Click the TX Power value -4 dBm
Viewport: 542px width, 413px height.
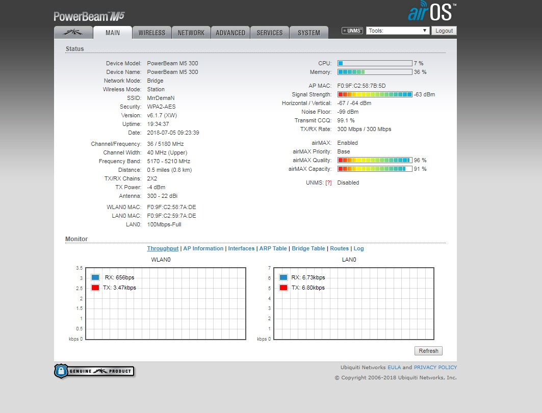[156, 187]
